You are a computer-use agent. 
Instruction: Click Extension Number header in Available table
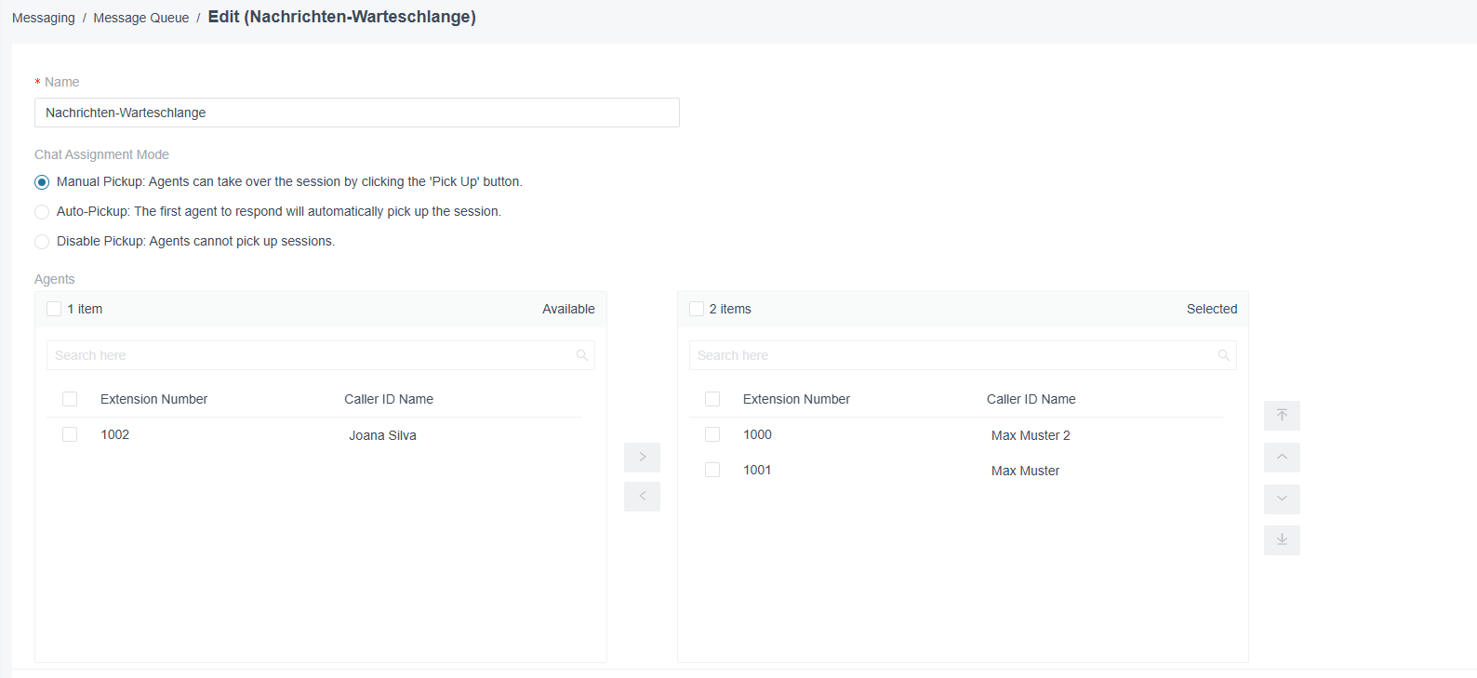click(x=154, y=399)
